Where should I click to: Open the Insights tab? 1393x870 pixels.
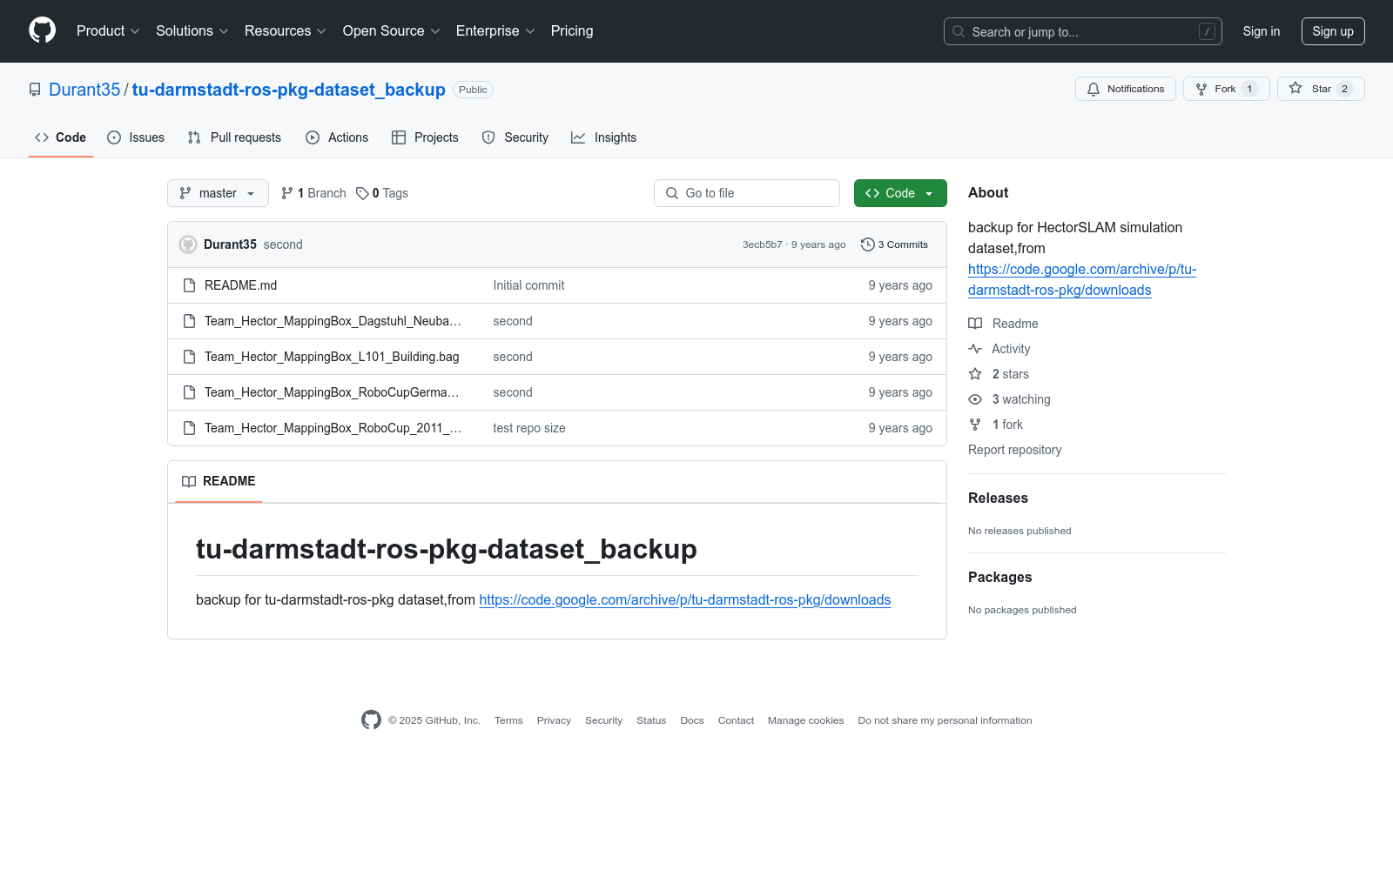coord(604,137)
